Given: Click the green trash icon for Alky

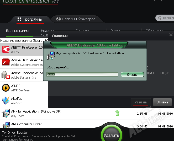Looking at the screenshot, I should pos(117,113).
